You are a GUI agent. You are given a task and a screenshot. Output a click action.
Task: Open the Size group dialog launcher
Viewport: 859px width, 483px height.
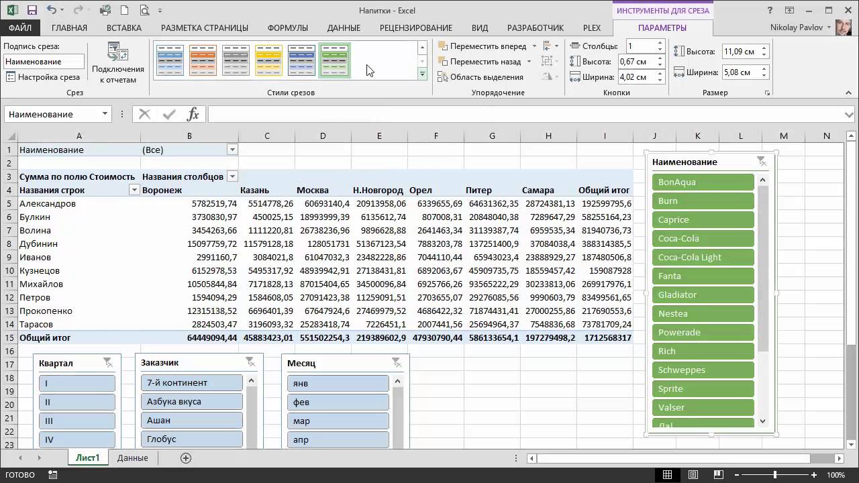point(766,93)
